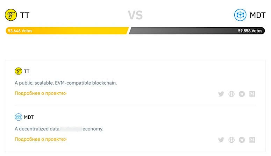The height and width of the screenshot is (156, 271).
Task: Open TT project's Medium blog
Action: pyautogui.click(x=252, y=94)
